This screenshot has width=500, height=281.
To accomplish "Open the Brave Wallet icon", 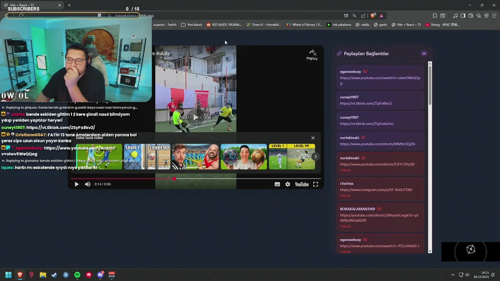I will point(471,16).
